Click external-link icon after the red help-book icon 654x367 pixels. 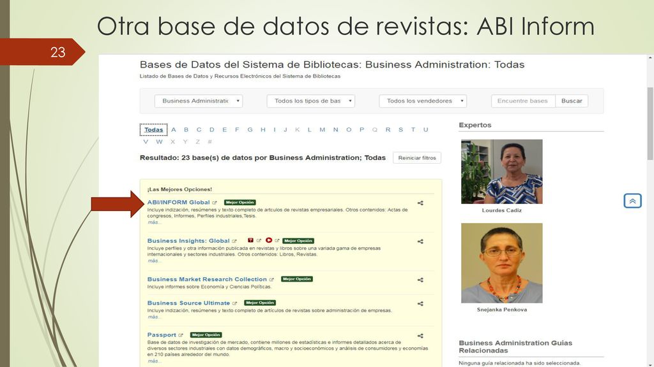pyautogui.click(x=259, y=240)
